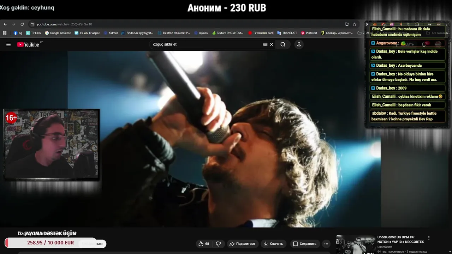Open the UnderGame channel name link
Screen dimensions: 452x254
[385, 247]
